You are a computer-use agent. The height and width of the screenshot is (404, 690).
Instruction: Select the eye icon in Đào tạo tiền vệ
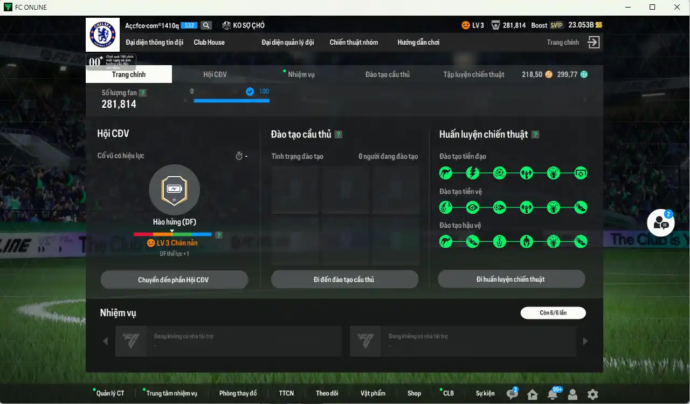tap(473, 207)
